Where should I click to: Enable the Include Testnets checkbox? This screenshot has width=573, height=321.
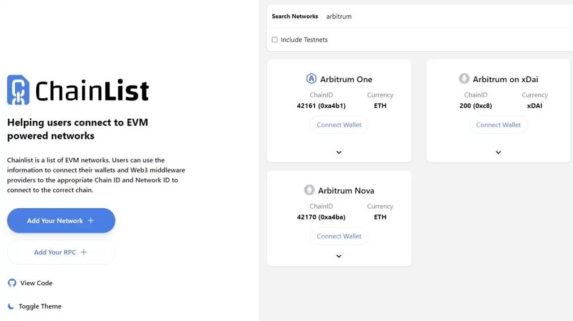pyautogui.click(x=275, y=40)
